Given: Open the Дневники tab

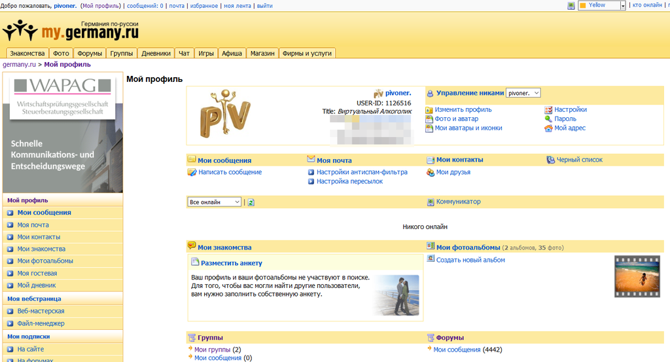Looking at the screenshot, I should [x=156, y=53].
